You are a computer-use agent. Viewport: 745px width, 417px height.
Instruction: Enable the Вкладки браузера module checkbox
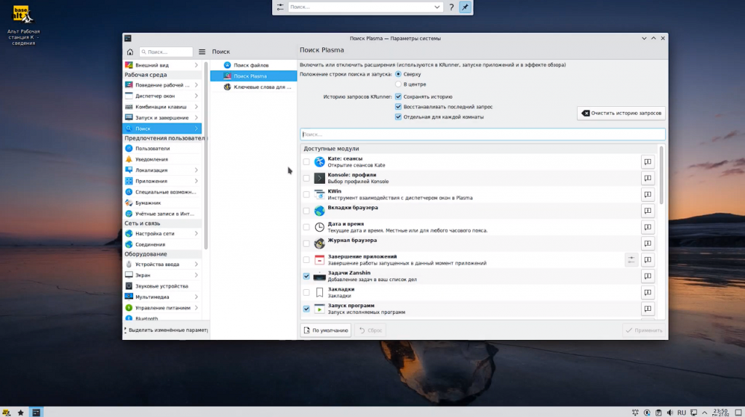(306, 211)
